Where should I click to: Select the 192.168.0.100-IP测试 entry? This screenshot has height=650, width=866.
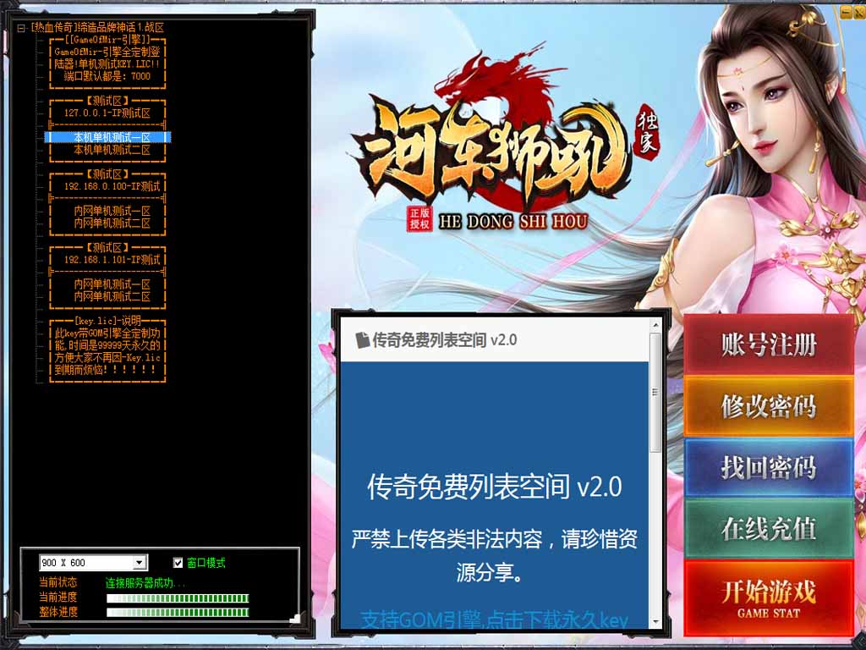(x=112, y=186)
